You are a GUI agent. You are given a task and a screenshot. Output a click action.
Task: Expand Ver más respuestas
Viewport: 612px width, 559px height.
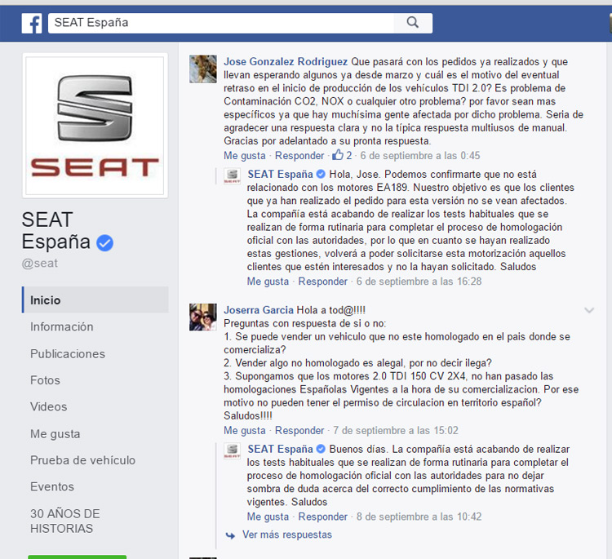(x=287, y=535)
